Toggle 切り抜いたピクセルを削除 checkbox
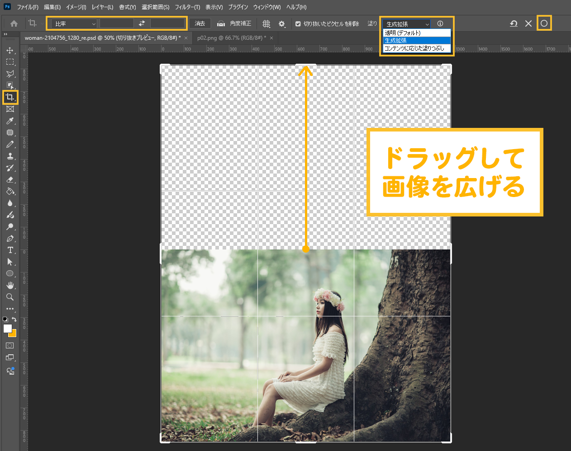The width and height of the screenshot is (571, 451). point(298,23)
